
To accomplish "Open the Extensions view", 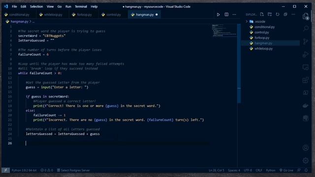I will click(x=306, y=80).
